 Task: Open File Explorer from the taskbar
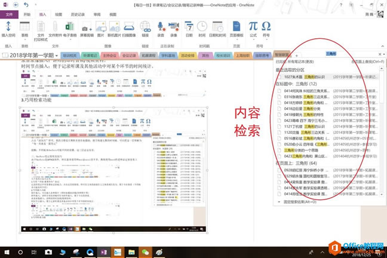(131, 252)
